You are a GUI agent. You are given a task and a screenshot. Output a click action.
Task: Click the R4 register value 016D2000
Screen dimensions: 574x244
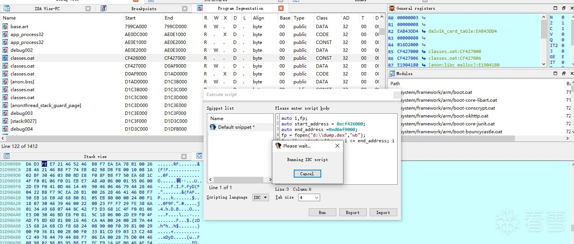point(408,45)
